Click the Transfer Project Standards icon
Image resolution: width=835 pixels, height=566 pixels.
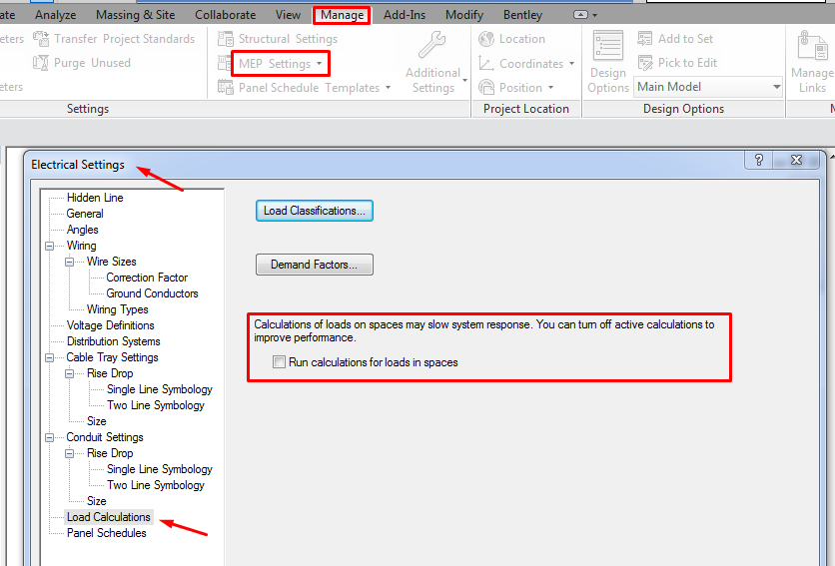[x=41, y=39]
